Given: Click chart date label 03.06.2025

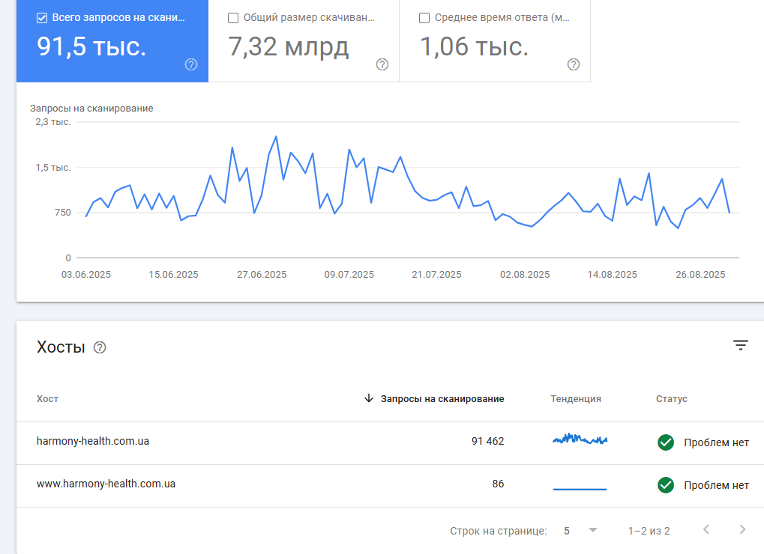Looking at the screenshot, I should point(85,274).
